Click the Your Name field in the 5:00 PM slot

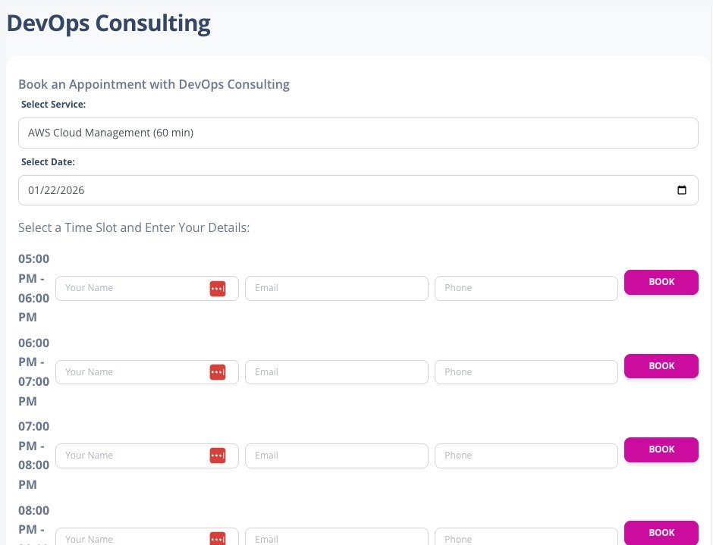point(129,288)
